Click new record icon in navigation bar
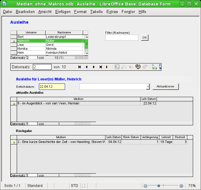Image resolution: width=201 pixels, height=190 pixels. [x=107, y=67]
